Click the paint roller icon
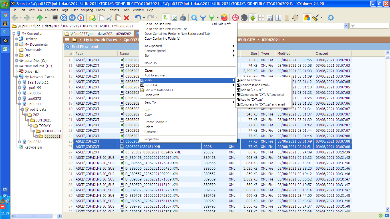This screenshot has height=219, width=390. pos(315,18)
